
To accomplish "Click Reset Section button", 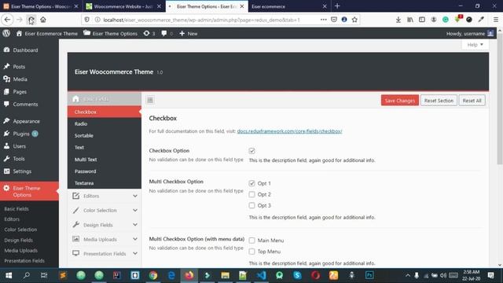I will 439,101.
